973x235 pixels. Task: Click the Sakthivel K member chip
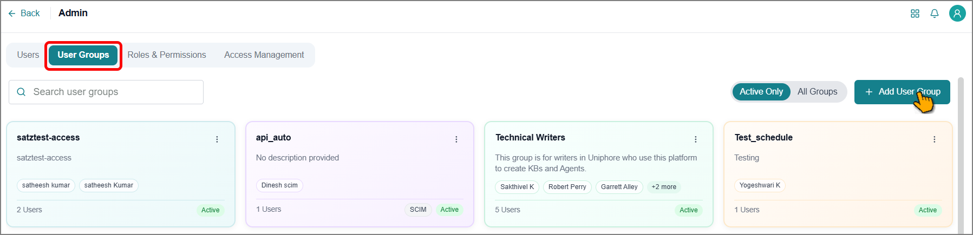click(517, 187)
